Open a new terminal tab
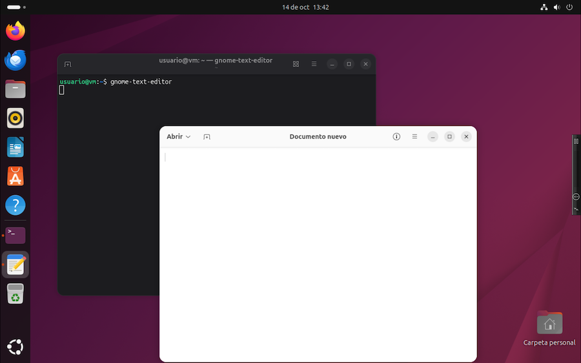The image size is (581, 363). pyautogui.click(x=68, y=64)
